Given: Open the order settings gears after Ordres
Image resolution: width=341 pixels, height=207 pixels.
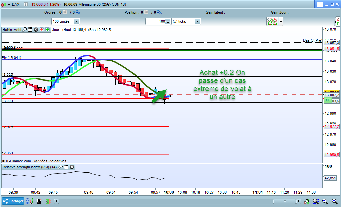Looking at the screenshot, I should pos(78,12).
